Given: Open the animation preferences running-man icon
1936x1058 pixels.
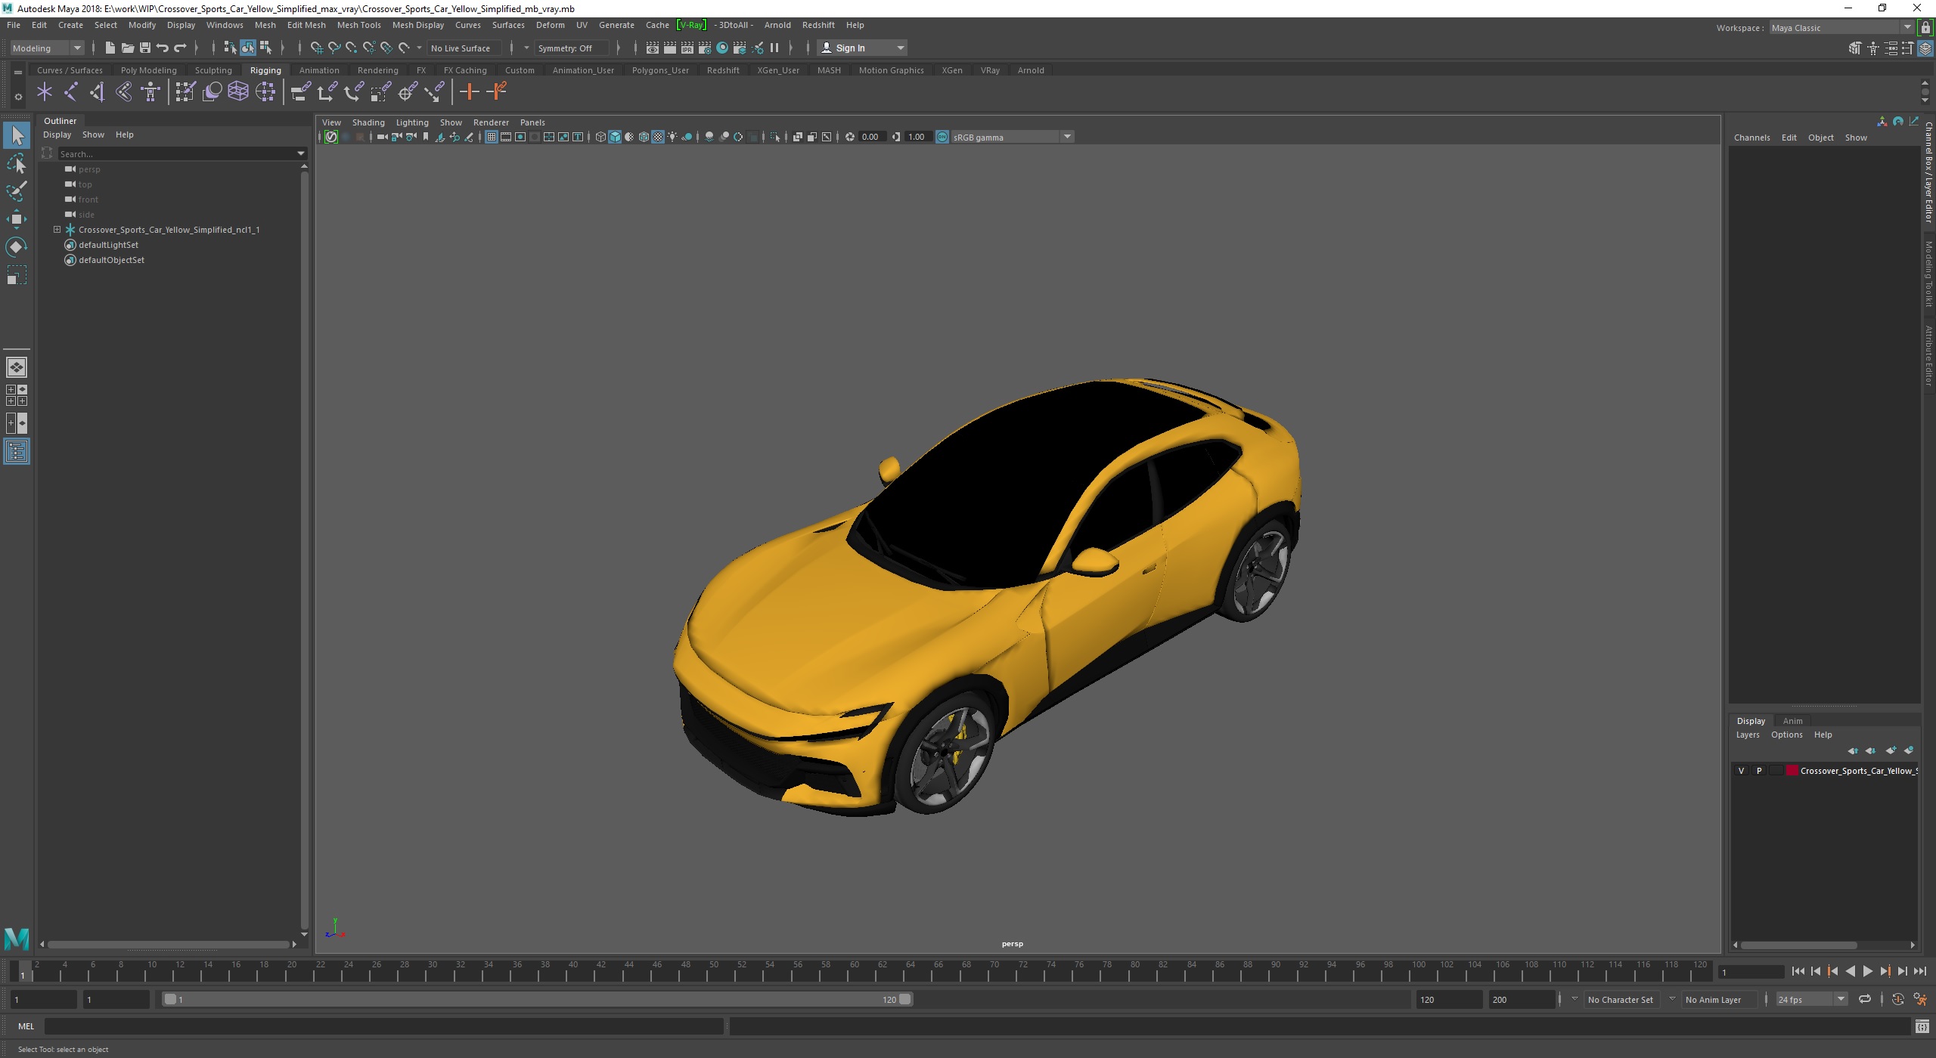Looking at the screenshot, I should tap(1920, 999).
